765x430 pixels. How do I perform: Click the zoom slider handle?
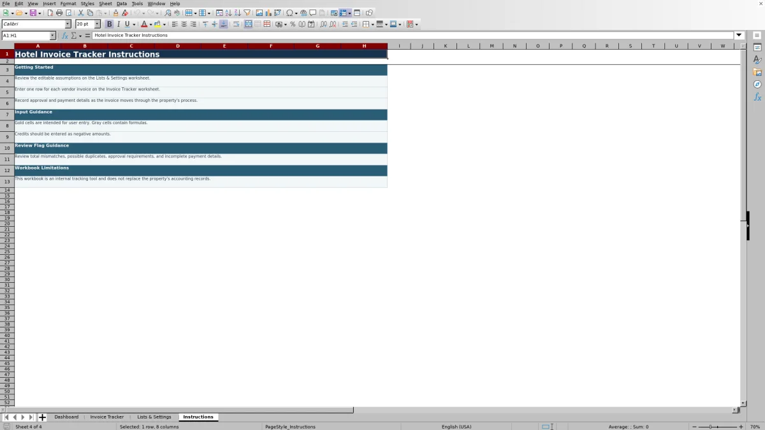click(710, 427)
